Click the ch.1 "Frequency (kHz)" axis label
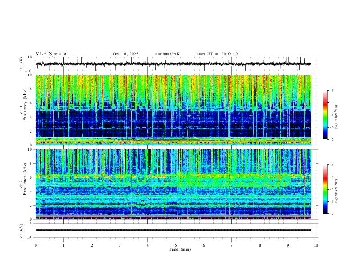 [x=25, y=105]
